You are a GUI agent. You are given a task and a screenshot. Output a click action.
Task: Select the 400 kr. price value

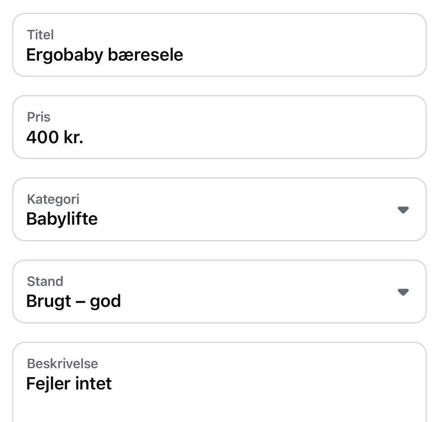coord(55,137)
